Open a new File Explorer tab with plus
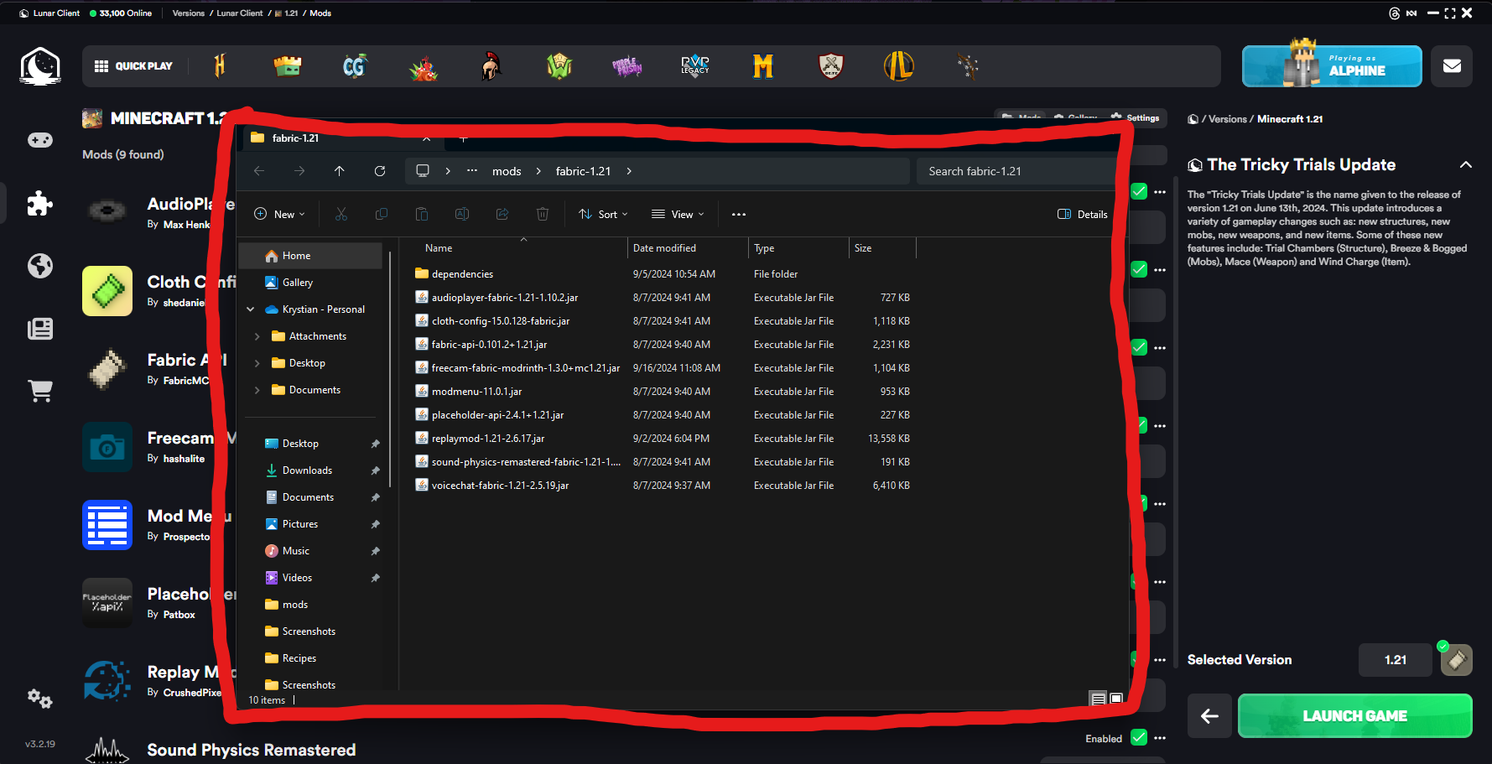 coord(463,138)
